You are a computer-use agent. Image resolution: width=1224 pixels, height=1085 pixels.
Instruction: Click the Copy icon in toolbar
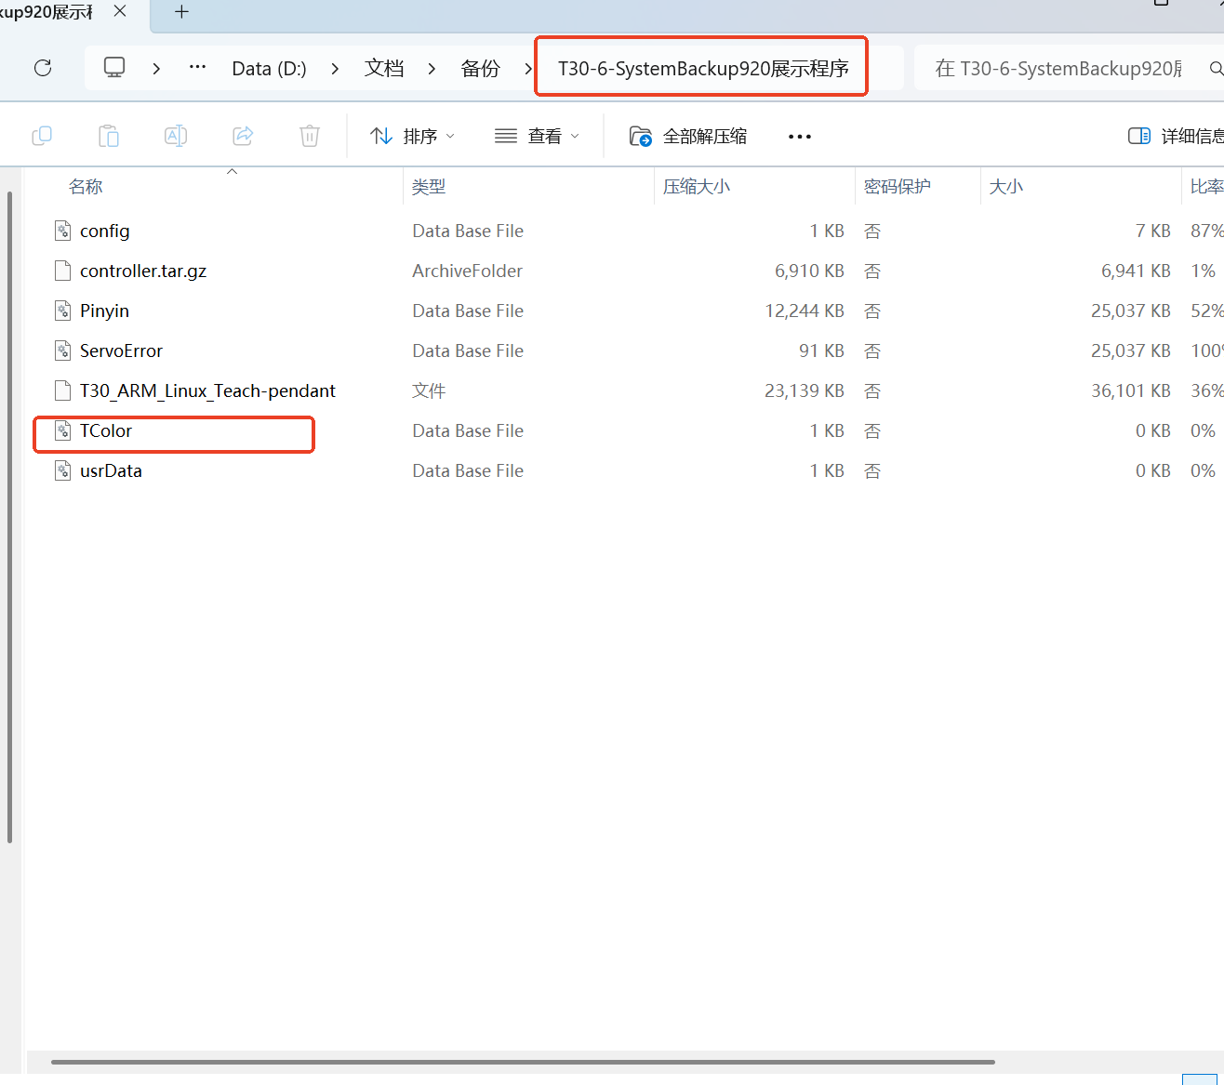click(42, 137)
